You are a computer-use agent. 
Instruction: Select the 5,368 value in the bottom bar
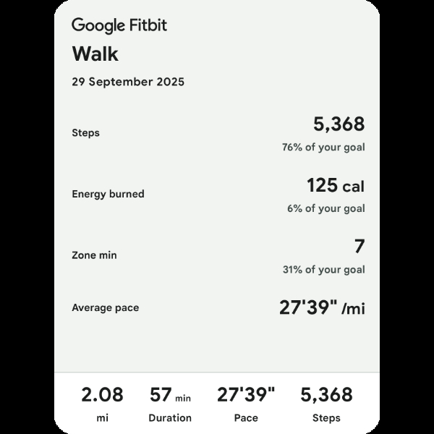[x=326, y=395]
